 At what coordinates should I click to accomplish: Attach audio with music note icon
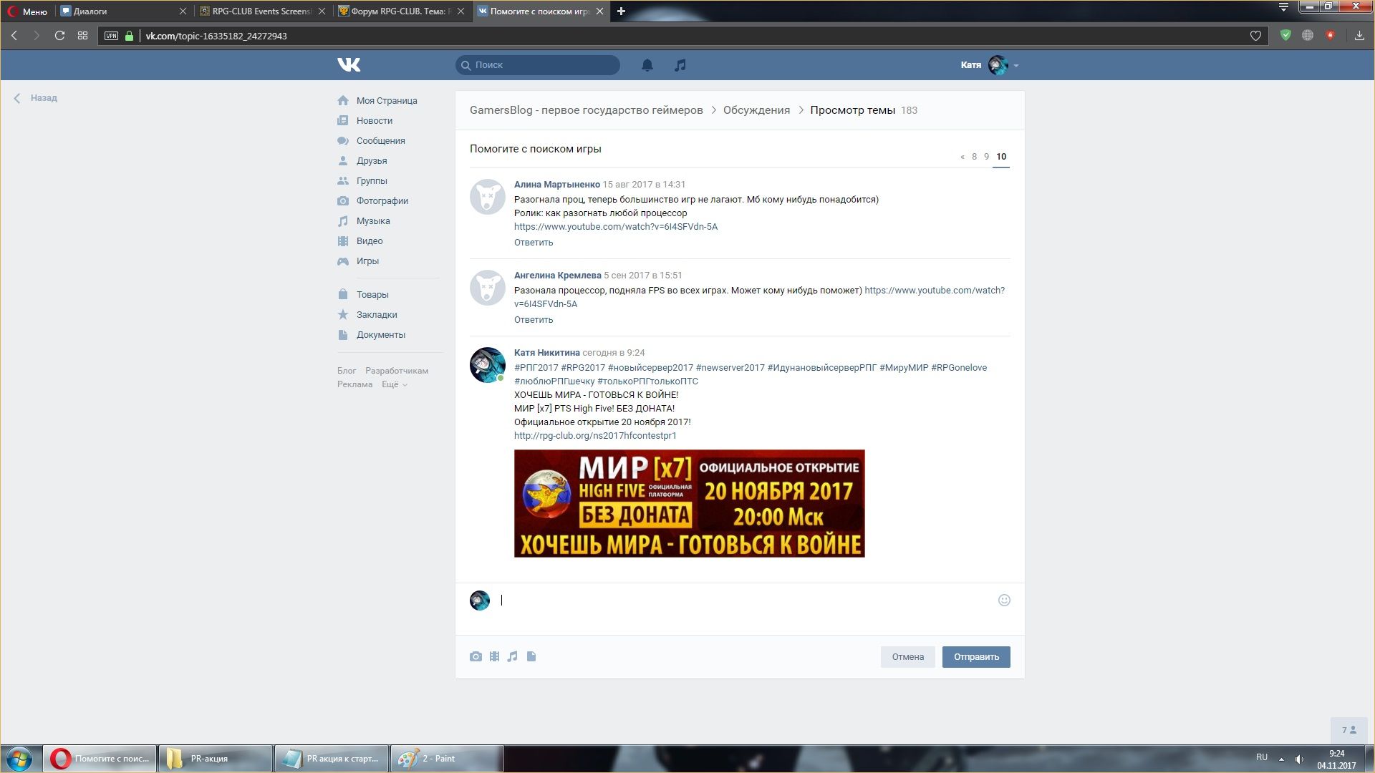(x=512, y=656)
